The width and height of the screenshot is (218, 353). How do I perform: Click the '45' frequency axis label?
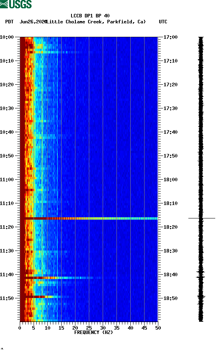click(x=144, y=328)
